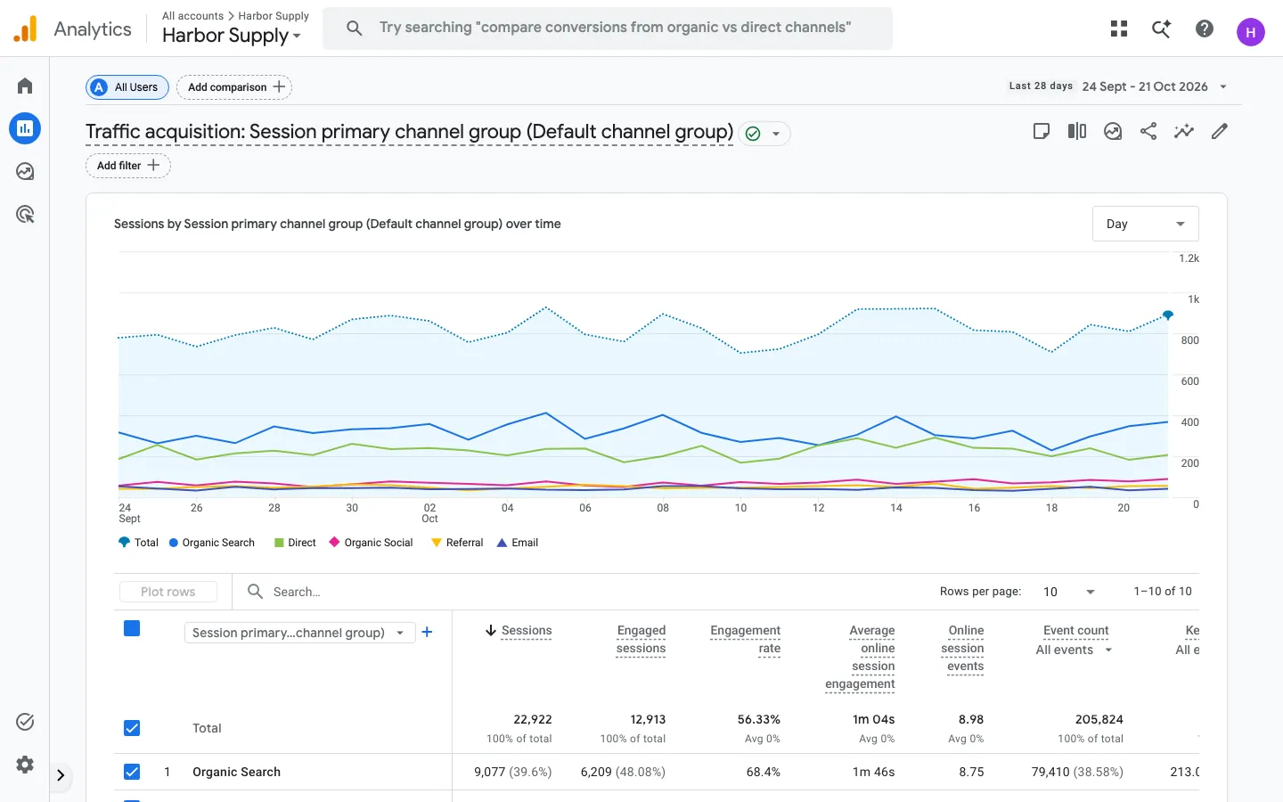Share this report icon
The height and width of the screenshot is (802, 1283).
[1148, 132]
